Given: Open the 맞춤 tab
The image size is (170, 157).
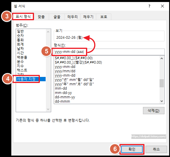Looking at the screenshot, I should pos(41,17).
